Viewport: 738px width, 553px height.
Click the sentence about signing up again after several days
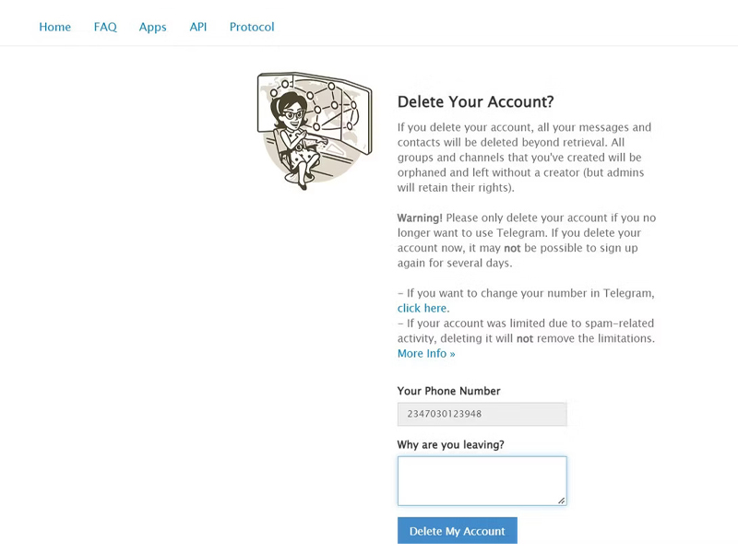tap(518, 248)
